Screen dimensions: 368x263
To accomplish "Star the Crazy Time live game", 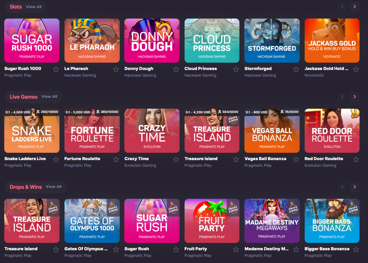I will pos(176,159).
